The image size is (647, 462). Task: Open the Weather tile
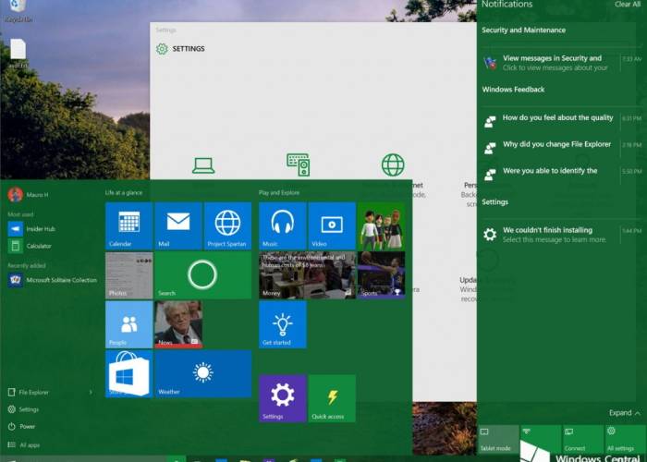pyautogui.click(x=202, y=373)
